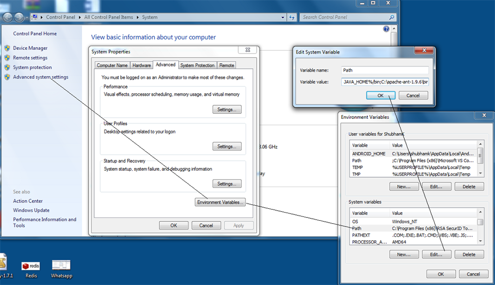Click the search magnifier icon in Control Panel

pos(392,17)
